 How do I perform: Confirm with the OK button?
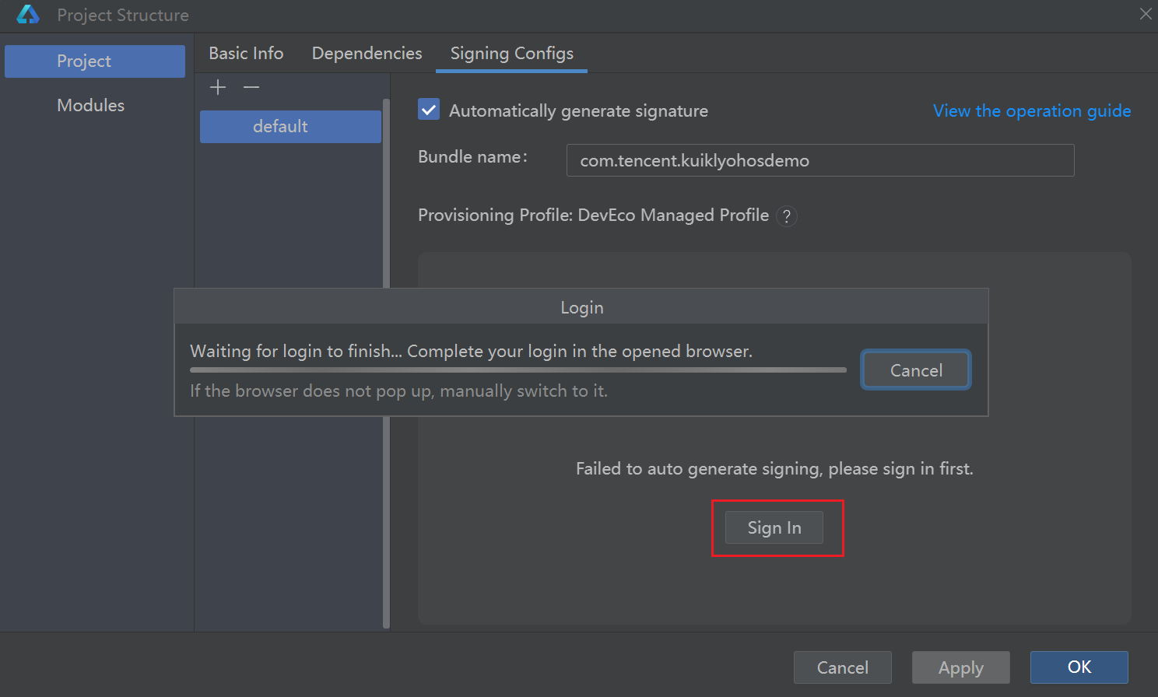1079,667
